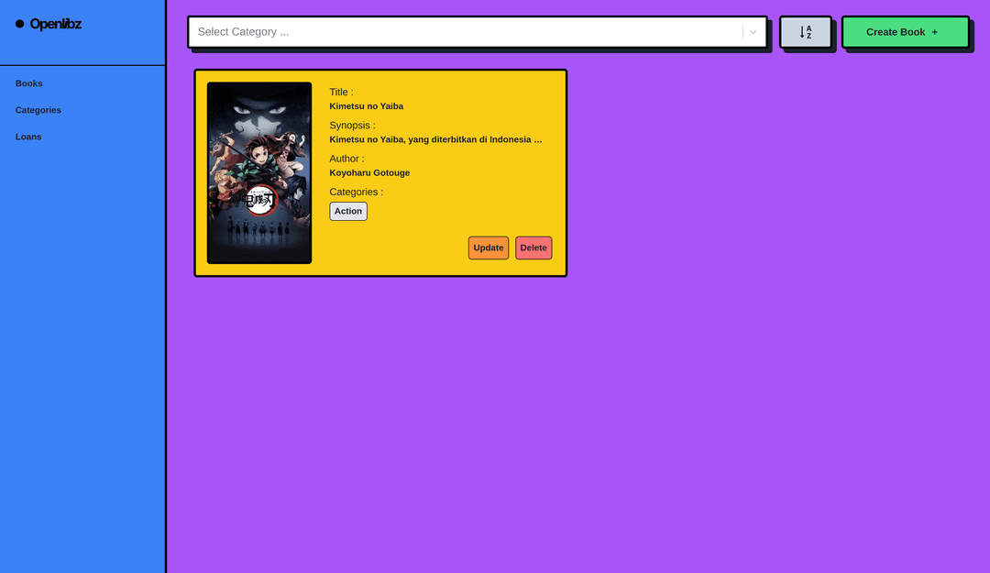Click the black dot logo icon
Viewport: 990px width, 573px height.
tap(20, 24)
